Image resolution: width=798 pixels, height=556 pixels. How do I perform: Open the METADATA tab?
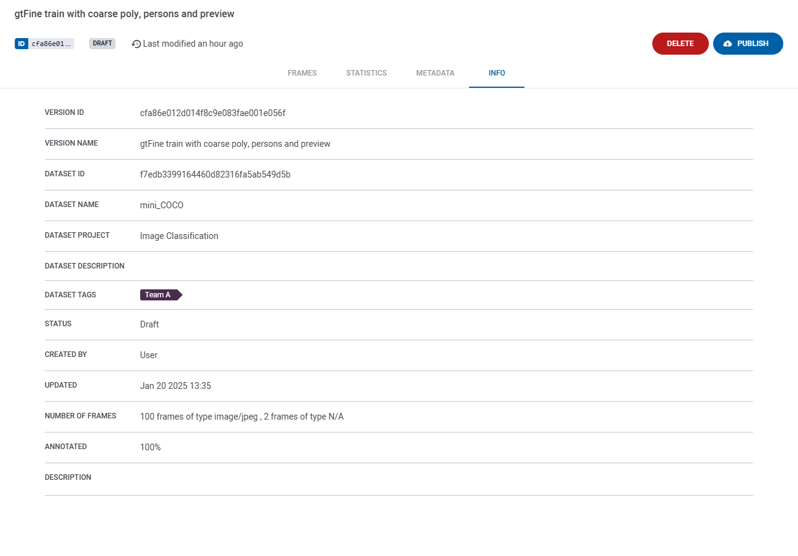point(435,72)
